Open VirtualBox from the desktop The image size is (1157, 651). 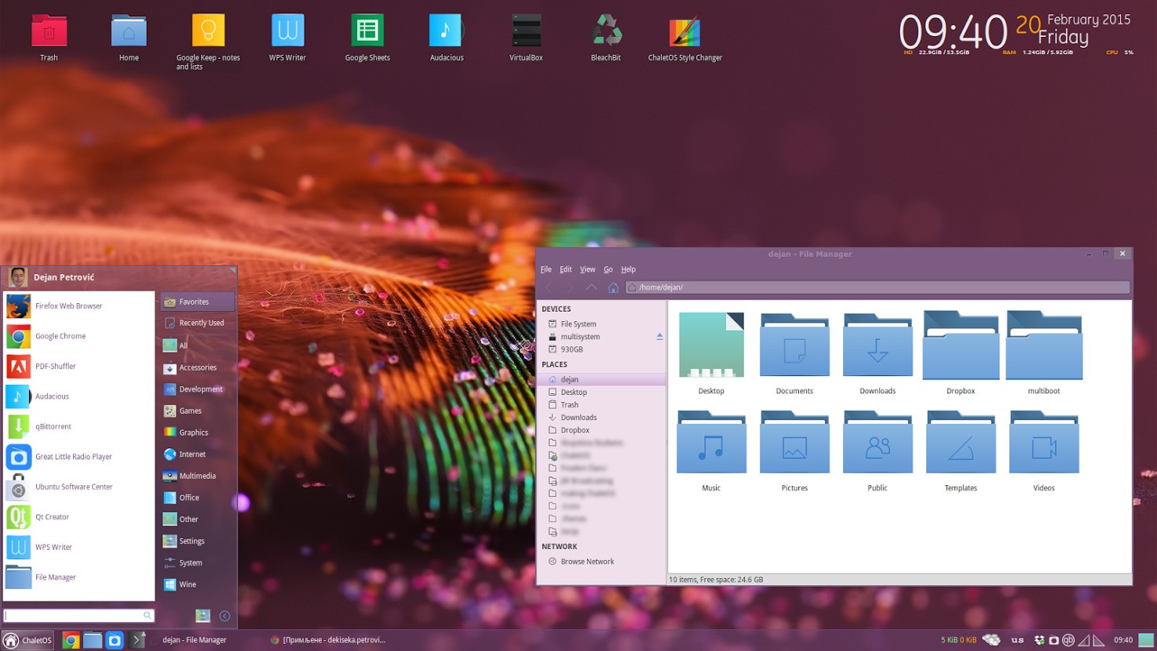pyautogui.click(x=525, y=31)
